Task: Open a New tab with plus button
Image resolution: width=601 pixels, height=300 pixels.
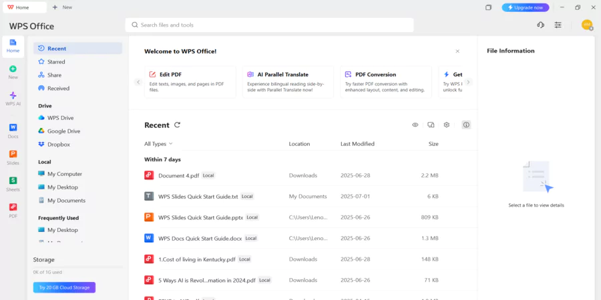Action: (55, 7)
